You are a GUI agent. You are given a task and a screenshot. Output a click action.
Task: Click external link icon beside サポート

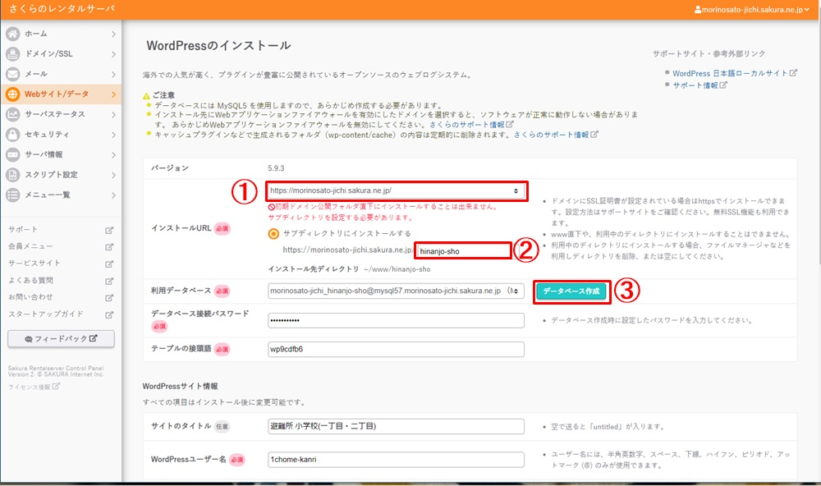tap(109, 230)
